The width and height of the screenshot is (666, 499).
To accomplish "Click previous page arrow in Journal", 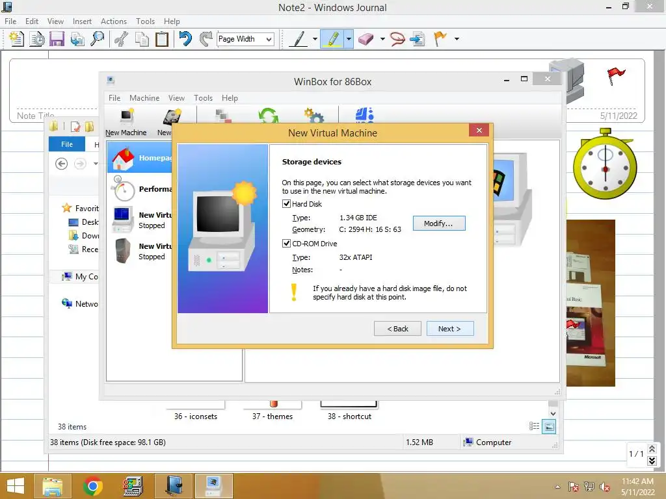I will 652,448.
